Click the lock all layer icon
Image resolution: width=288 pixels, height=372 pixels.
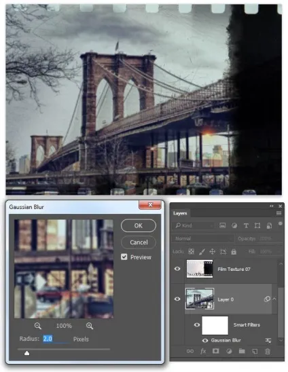(x=234, y=252)
